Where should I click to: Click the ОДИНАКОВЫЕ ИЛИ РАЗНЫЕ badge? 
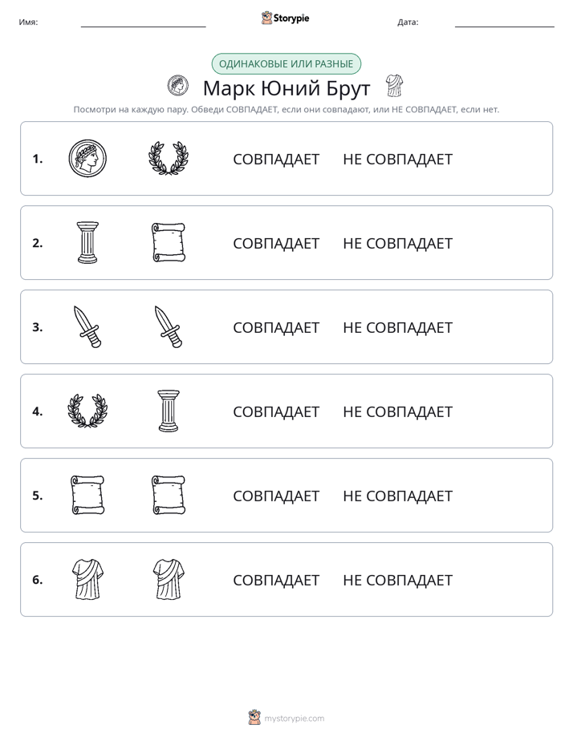point(286,64)
